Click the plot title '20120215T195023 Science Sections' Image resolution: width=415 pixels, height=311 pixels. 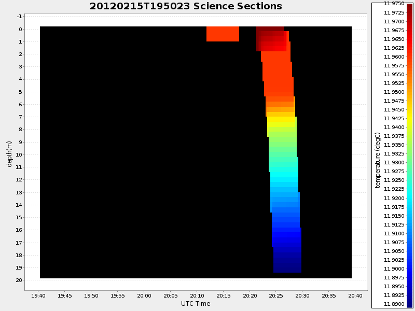(x=186, y=6)
